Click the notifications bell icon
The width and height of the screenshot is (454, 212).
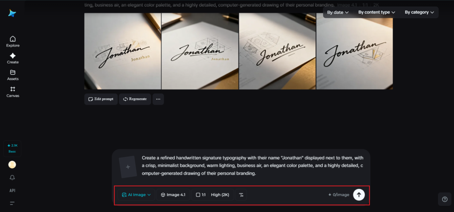tap(12, 177)
